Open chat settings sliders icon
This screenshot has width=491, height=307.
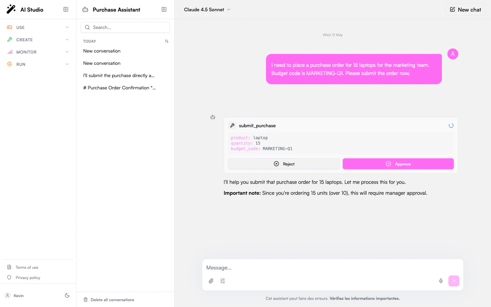pyautogui.click(x=223, y=281)
